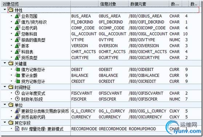The image size is (203, 137).
Task: Click the FI_DBCRIND field name cell
Action: pos(82,22)
